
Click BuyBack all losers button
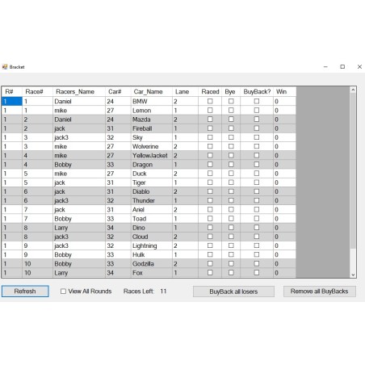[x=233, y=292]
